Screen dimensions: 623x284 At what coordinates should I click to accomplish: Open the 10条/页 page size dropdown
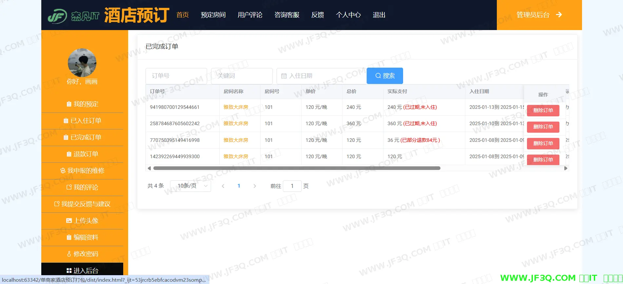click(190, 186)
